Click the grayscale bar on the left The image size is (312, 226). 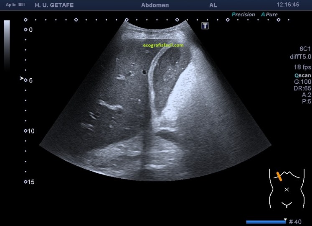pyautogui.click(x=7, y=44)
